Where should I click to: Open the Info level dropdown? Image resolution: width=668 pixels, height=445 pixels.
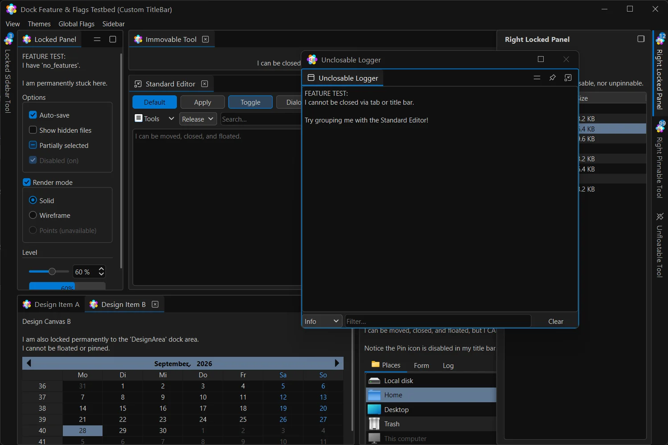click(322, 321)
